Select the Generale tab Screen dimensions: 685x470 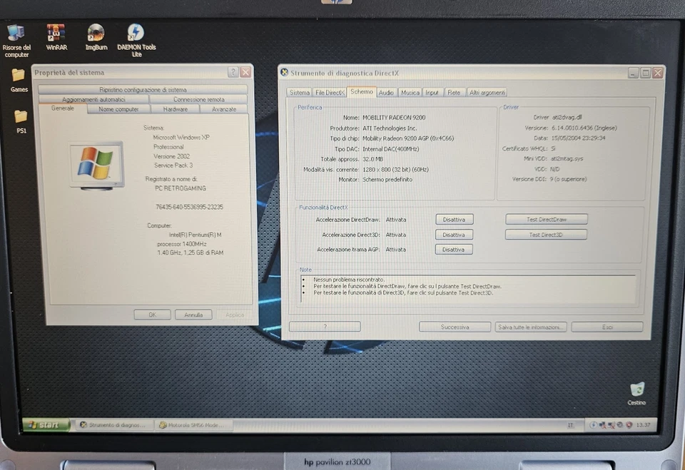tap(63, 108)
